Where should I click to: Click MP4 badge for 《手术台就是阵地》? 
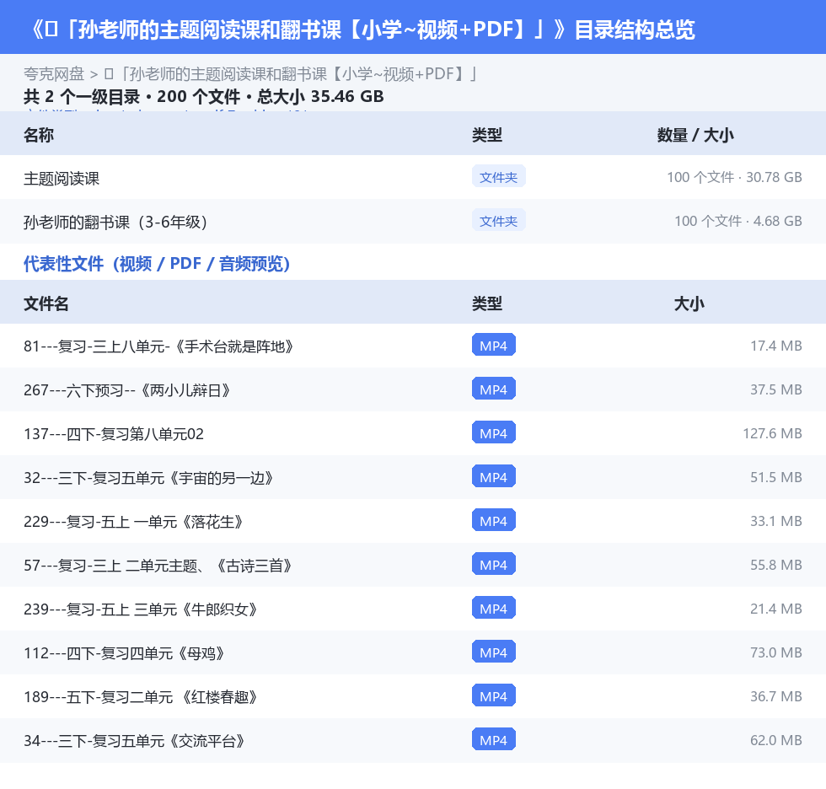494,345
